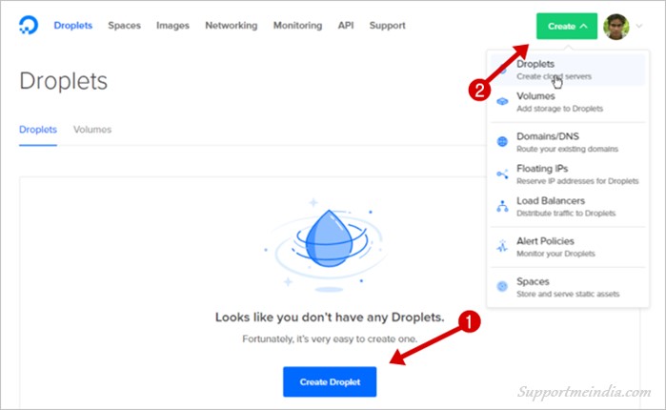
Task: Switch to the Droplets tab
Action: (x=38, y=130)
